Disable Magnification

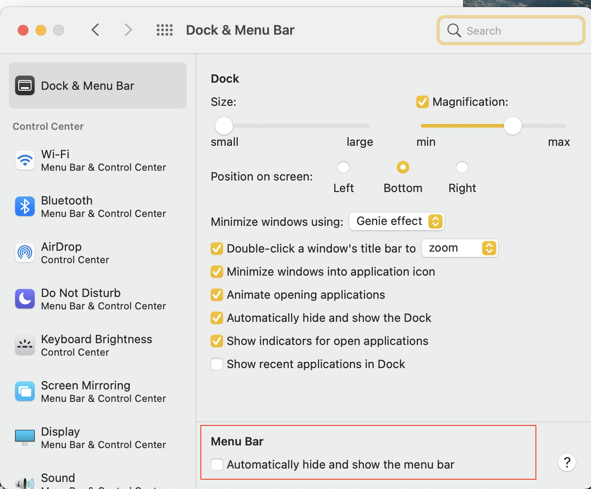click(x=423, y=102)
